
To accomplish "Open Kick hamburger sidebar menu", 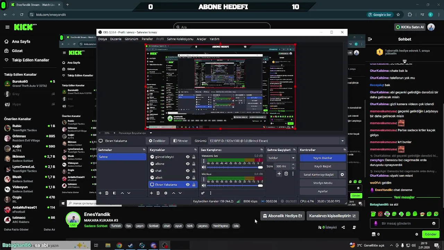I will [x=7, y=27].
